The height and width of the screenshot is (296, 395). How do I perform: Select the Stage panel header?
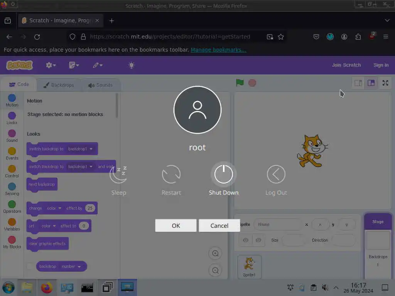378,222
